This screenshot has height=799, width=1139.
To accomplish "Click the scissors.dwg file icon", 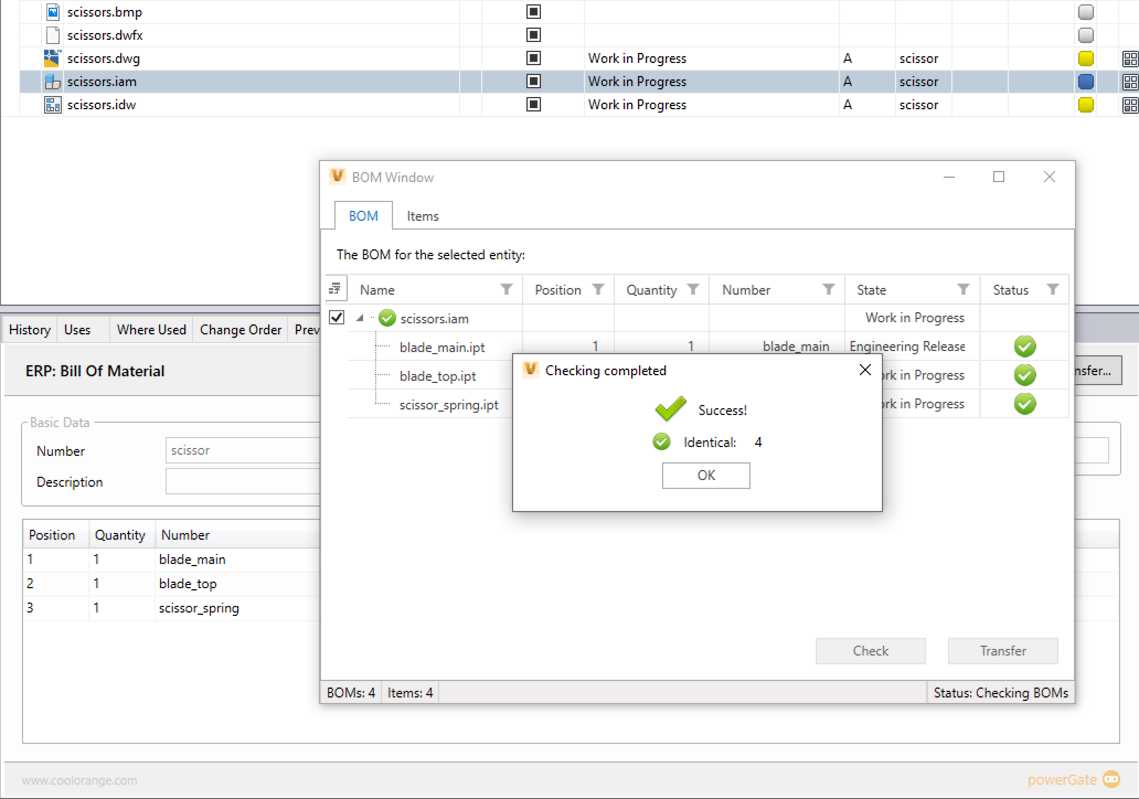I will click(x=52, y=58).
